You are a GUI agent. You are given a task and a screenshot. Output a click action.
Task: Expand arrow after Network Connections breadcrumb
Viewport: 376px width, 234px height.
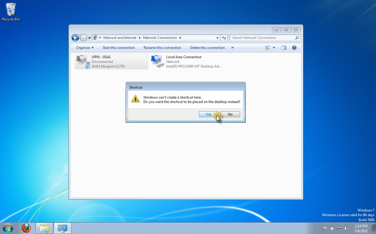180,38
